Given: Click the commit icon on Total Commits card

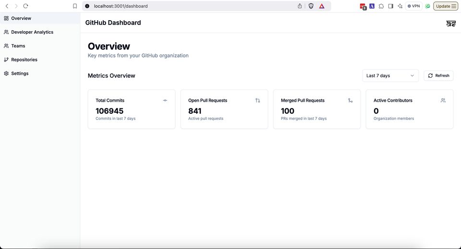Looking at the screenshot, I should tap(165, 100).
